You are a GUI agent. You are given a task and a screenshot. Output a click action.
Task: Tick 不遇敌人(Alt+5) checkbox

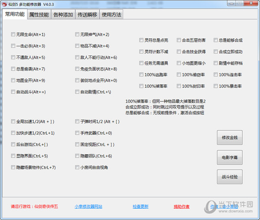[13, 57]
